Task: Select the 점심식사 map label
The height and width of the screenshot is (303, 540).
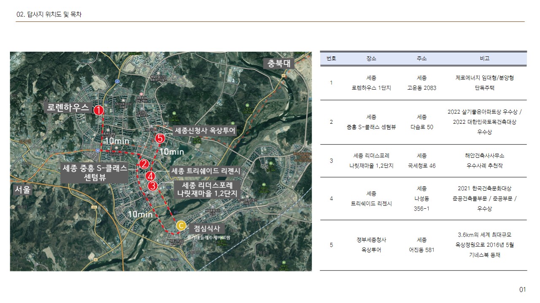Action: tap(206, 229)
